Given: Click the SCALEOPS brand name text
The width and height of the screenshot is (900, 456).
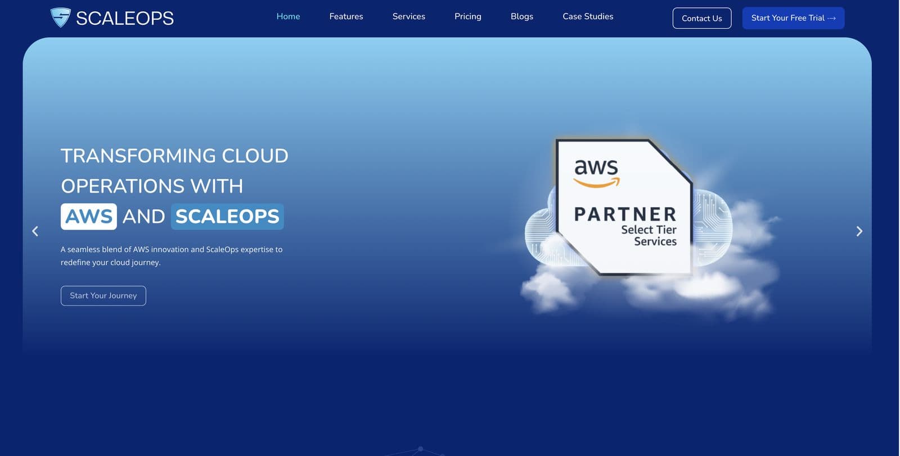Looking at the screenshot, I should coord(125,19).
